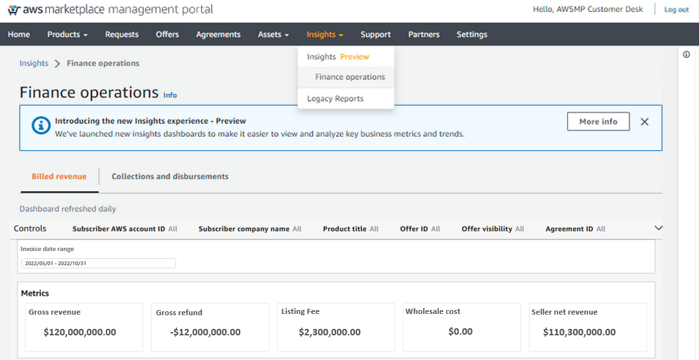Screen dimensions: 699x360
Task: Click the Insights breadcrumb link
Action: click(34, 64)
